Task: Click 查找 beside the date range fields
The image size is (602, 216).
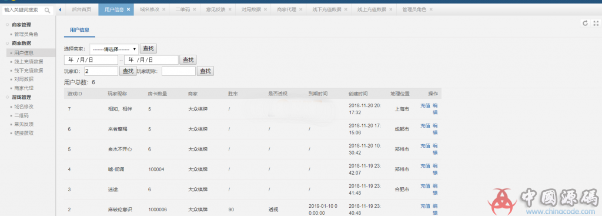Action: click(x=188, y=60)
